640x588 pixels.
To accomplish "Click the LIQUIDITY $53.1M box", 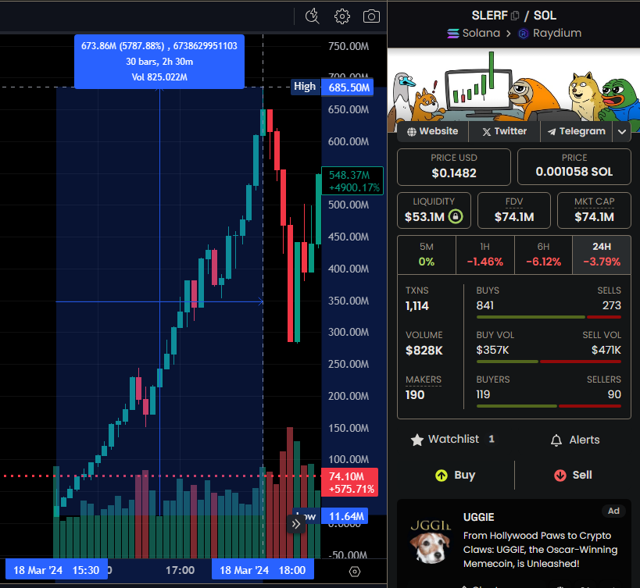I will point(434,210).
